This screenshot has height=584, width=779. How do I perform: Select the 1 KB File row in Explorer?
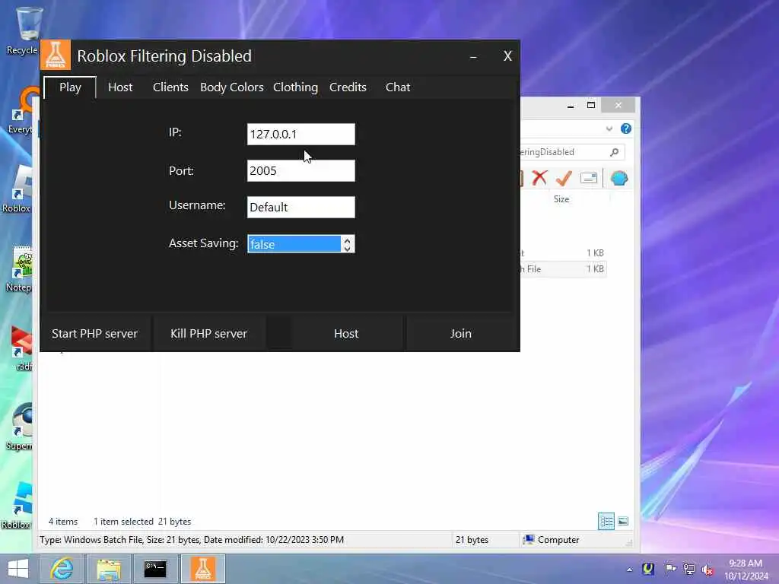pyautogui.click(x=562, y=269)
